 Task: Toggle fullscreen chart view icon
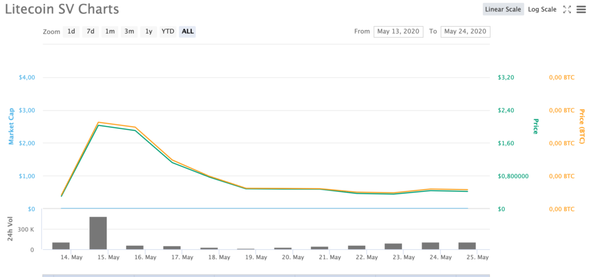point(567,9)
